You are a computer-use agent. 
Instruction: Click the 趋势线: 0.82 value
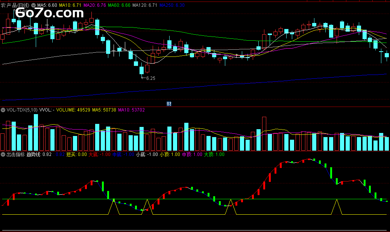pos(39,154)
